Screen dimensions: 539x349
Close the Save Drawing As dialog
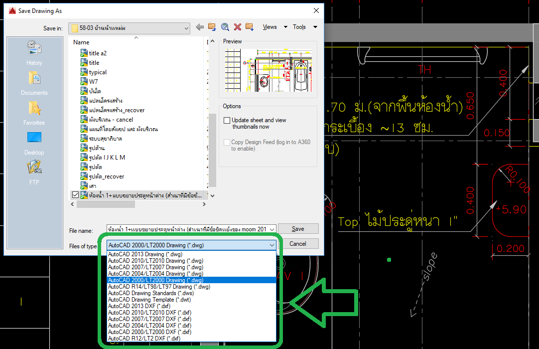[316, 10]
